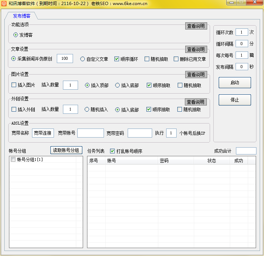Click the app icon in title bar
Screen dimensions: 264x256
click(x=4, y=3)
